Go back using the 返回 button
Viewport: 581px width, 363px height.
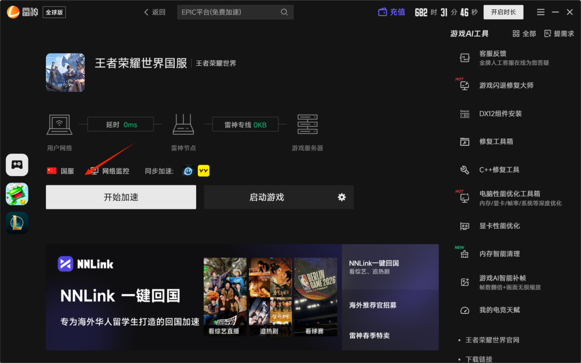tap(154, 12)
